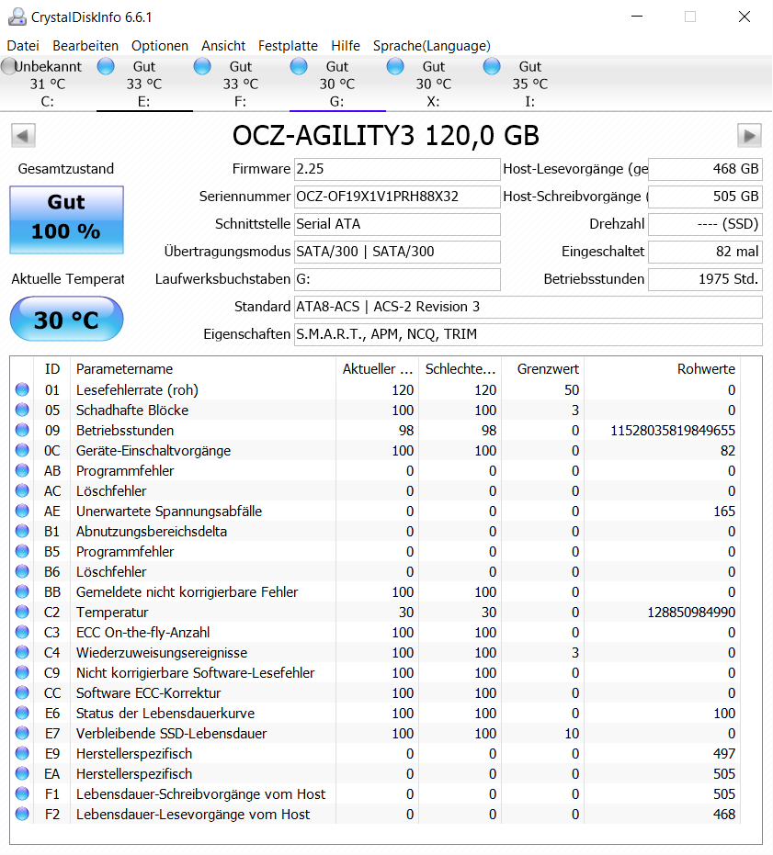Open the Optionen menu

tap(160, 46)
